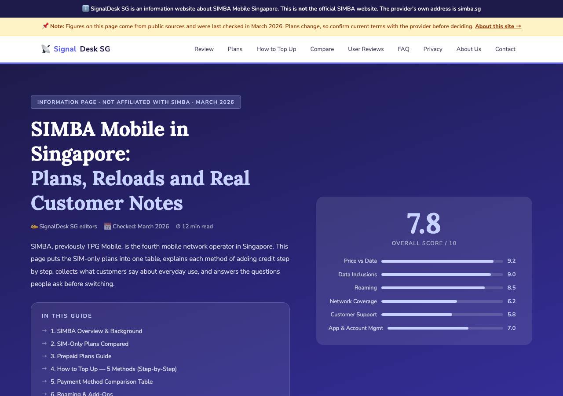Click the App & Account Mgmt 7.0 value
The width and height of the screenshot is (563, 396).
click(512, 328)
